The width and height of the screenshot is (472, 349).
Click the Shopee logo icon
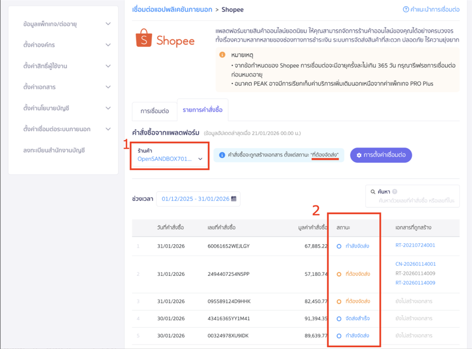143,38
